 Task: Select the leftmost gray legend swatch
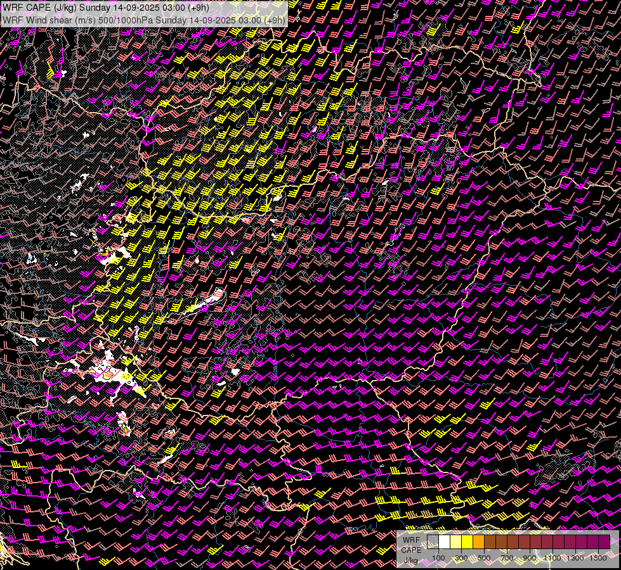click(433, 541)
